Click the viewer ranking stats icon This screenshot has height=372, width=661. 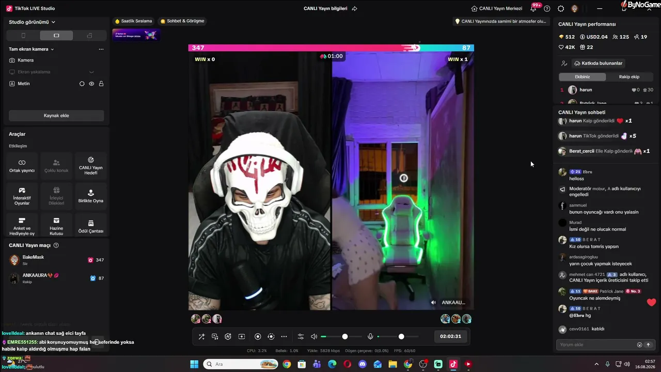(564, 63)
